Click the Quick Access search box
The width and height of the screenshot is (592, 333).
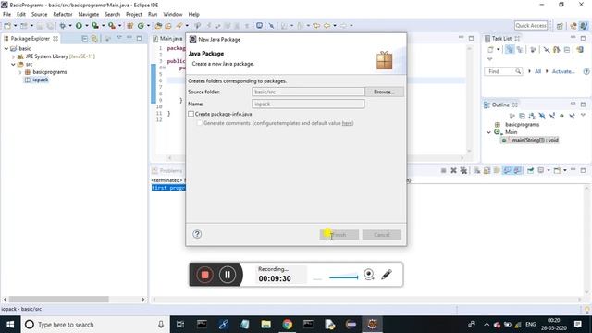click(531, 25)
